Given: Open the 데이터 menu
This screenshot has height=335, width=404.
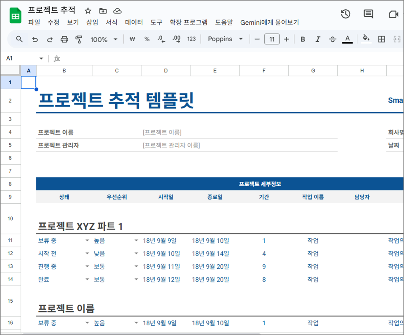Looking at the screenshot, I should tap(134, 22).
